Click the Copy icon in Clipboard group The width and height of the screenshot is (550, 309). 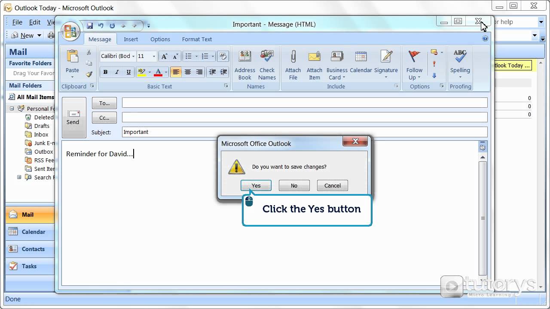(89, 63)
